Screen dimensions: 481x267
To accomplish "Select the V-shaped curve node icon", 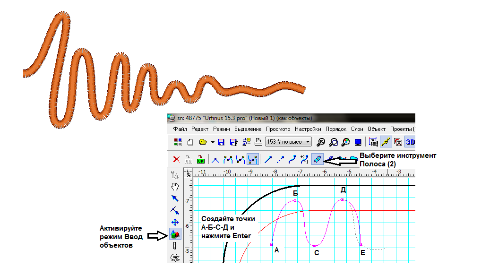I will point(240,160).
